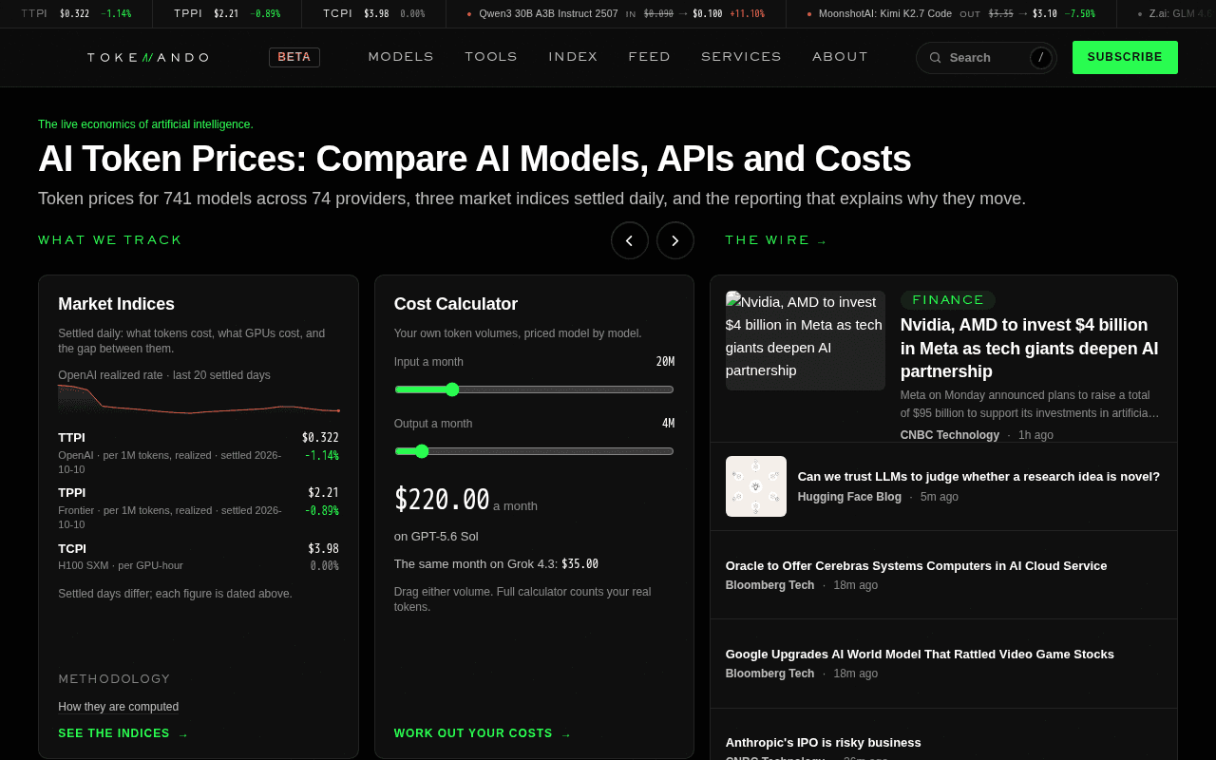Image resolution: width=1216 pixels, height=760 pixels.
Task: Open the Index nav item
Action: point(573,57)
